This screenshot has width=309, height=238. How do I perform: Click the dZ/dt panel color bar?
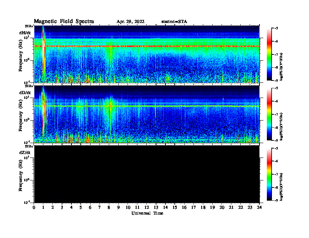pos(269,174)
